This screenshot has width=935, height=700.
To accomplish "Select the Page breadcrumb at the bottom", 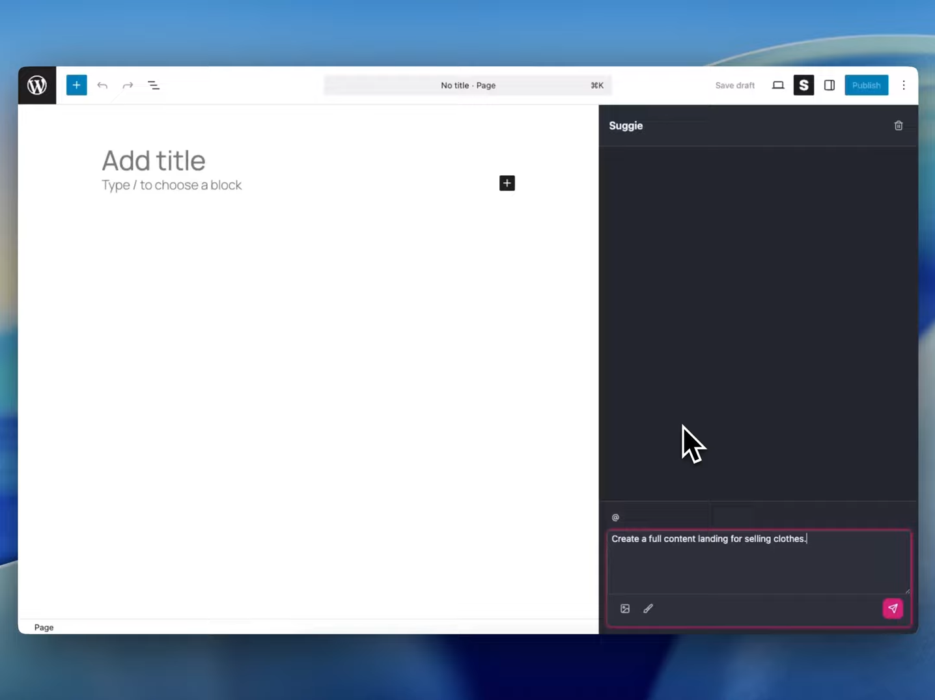I will 44,627.
